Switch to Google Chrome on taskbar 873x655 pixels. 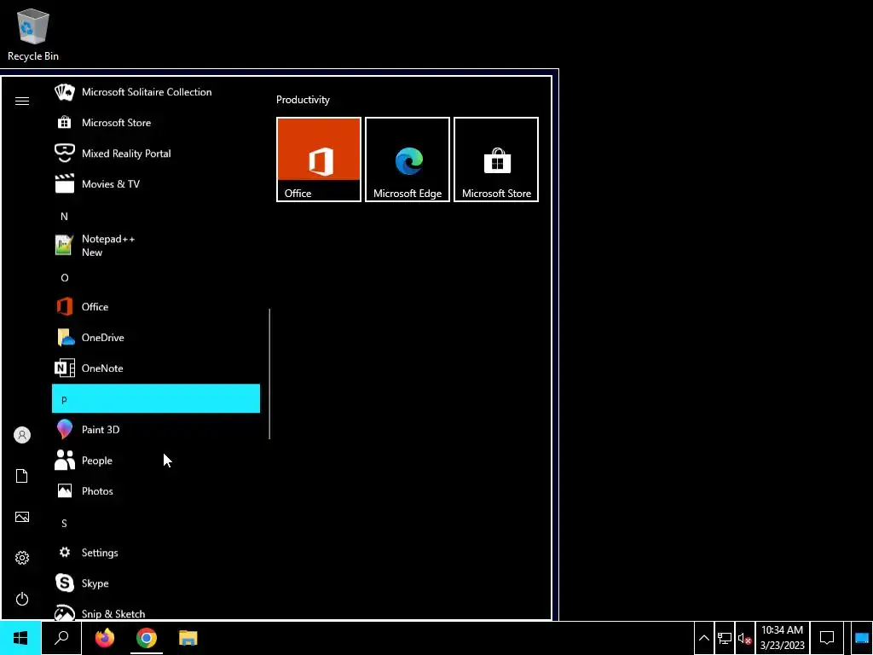[x=147, y=638]
